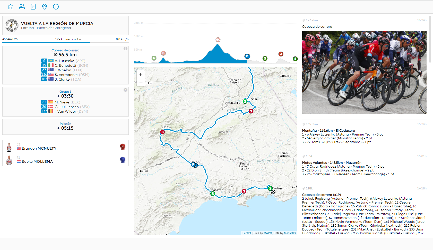
Task: Click the rider count badge on Grupo 1
Action: point(125,90)
